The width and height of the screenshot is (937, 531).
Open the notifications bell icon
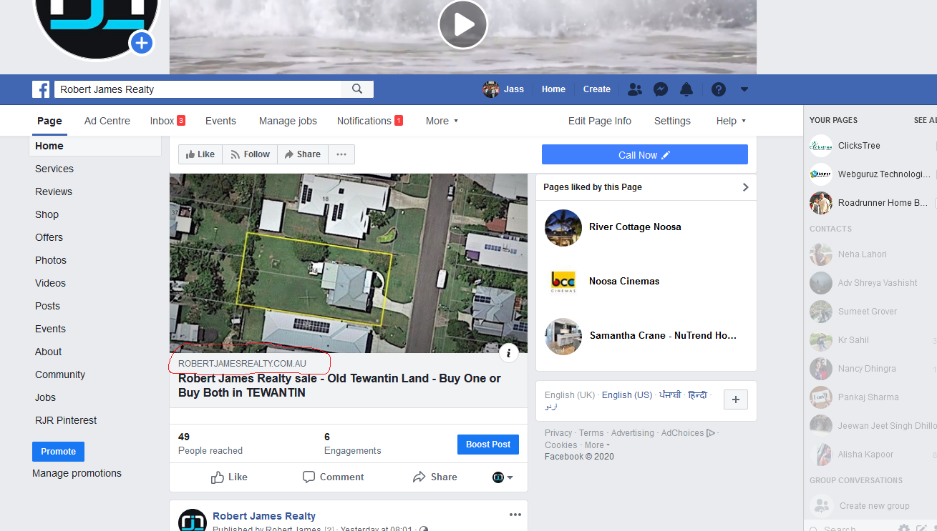686,89
